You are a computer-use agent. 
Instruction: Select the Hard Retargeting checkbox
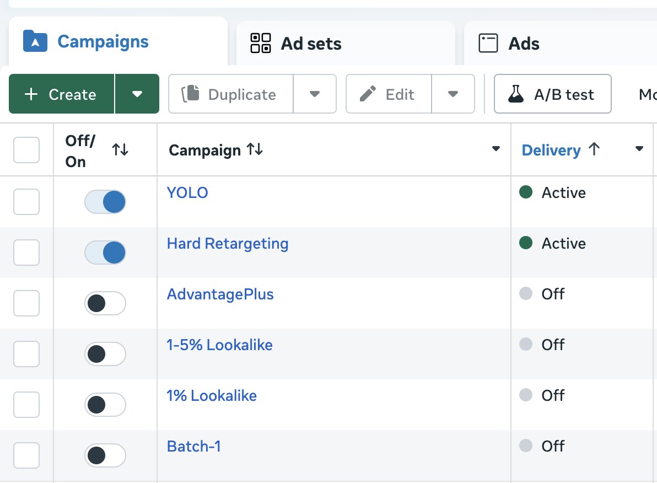[26, 253]
